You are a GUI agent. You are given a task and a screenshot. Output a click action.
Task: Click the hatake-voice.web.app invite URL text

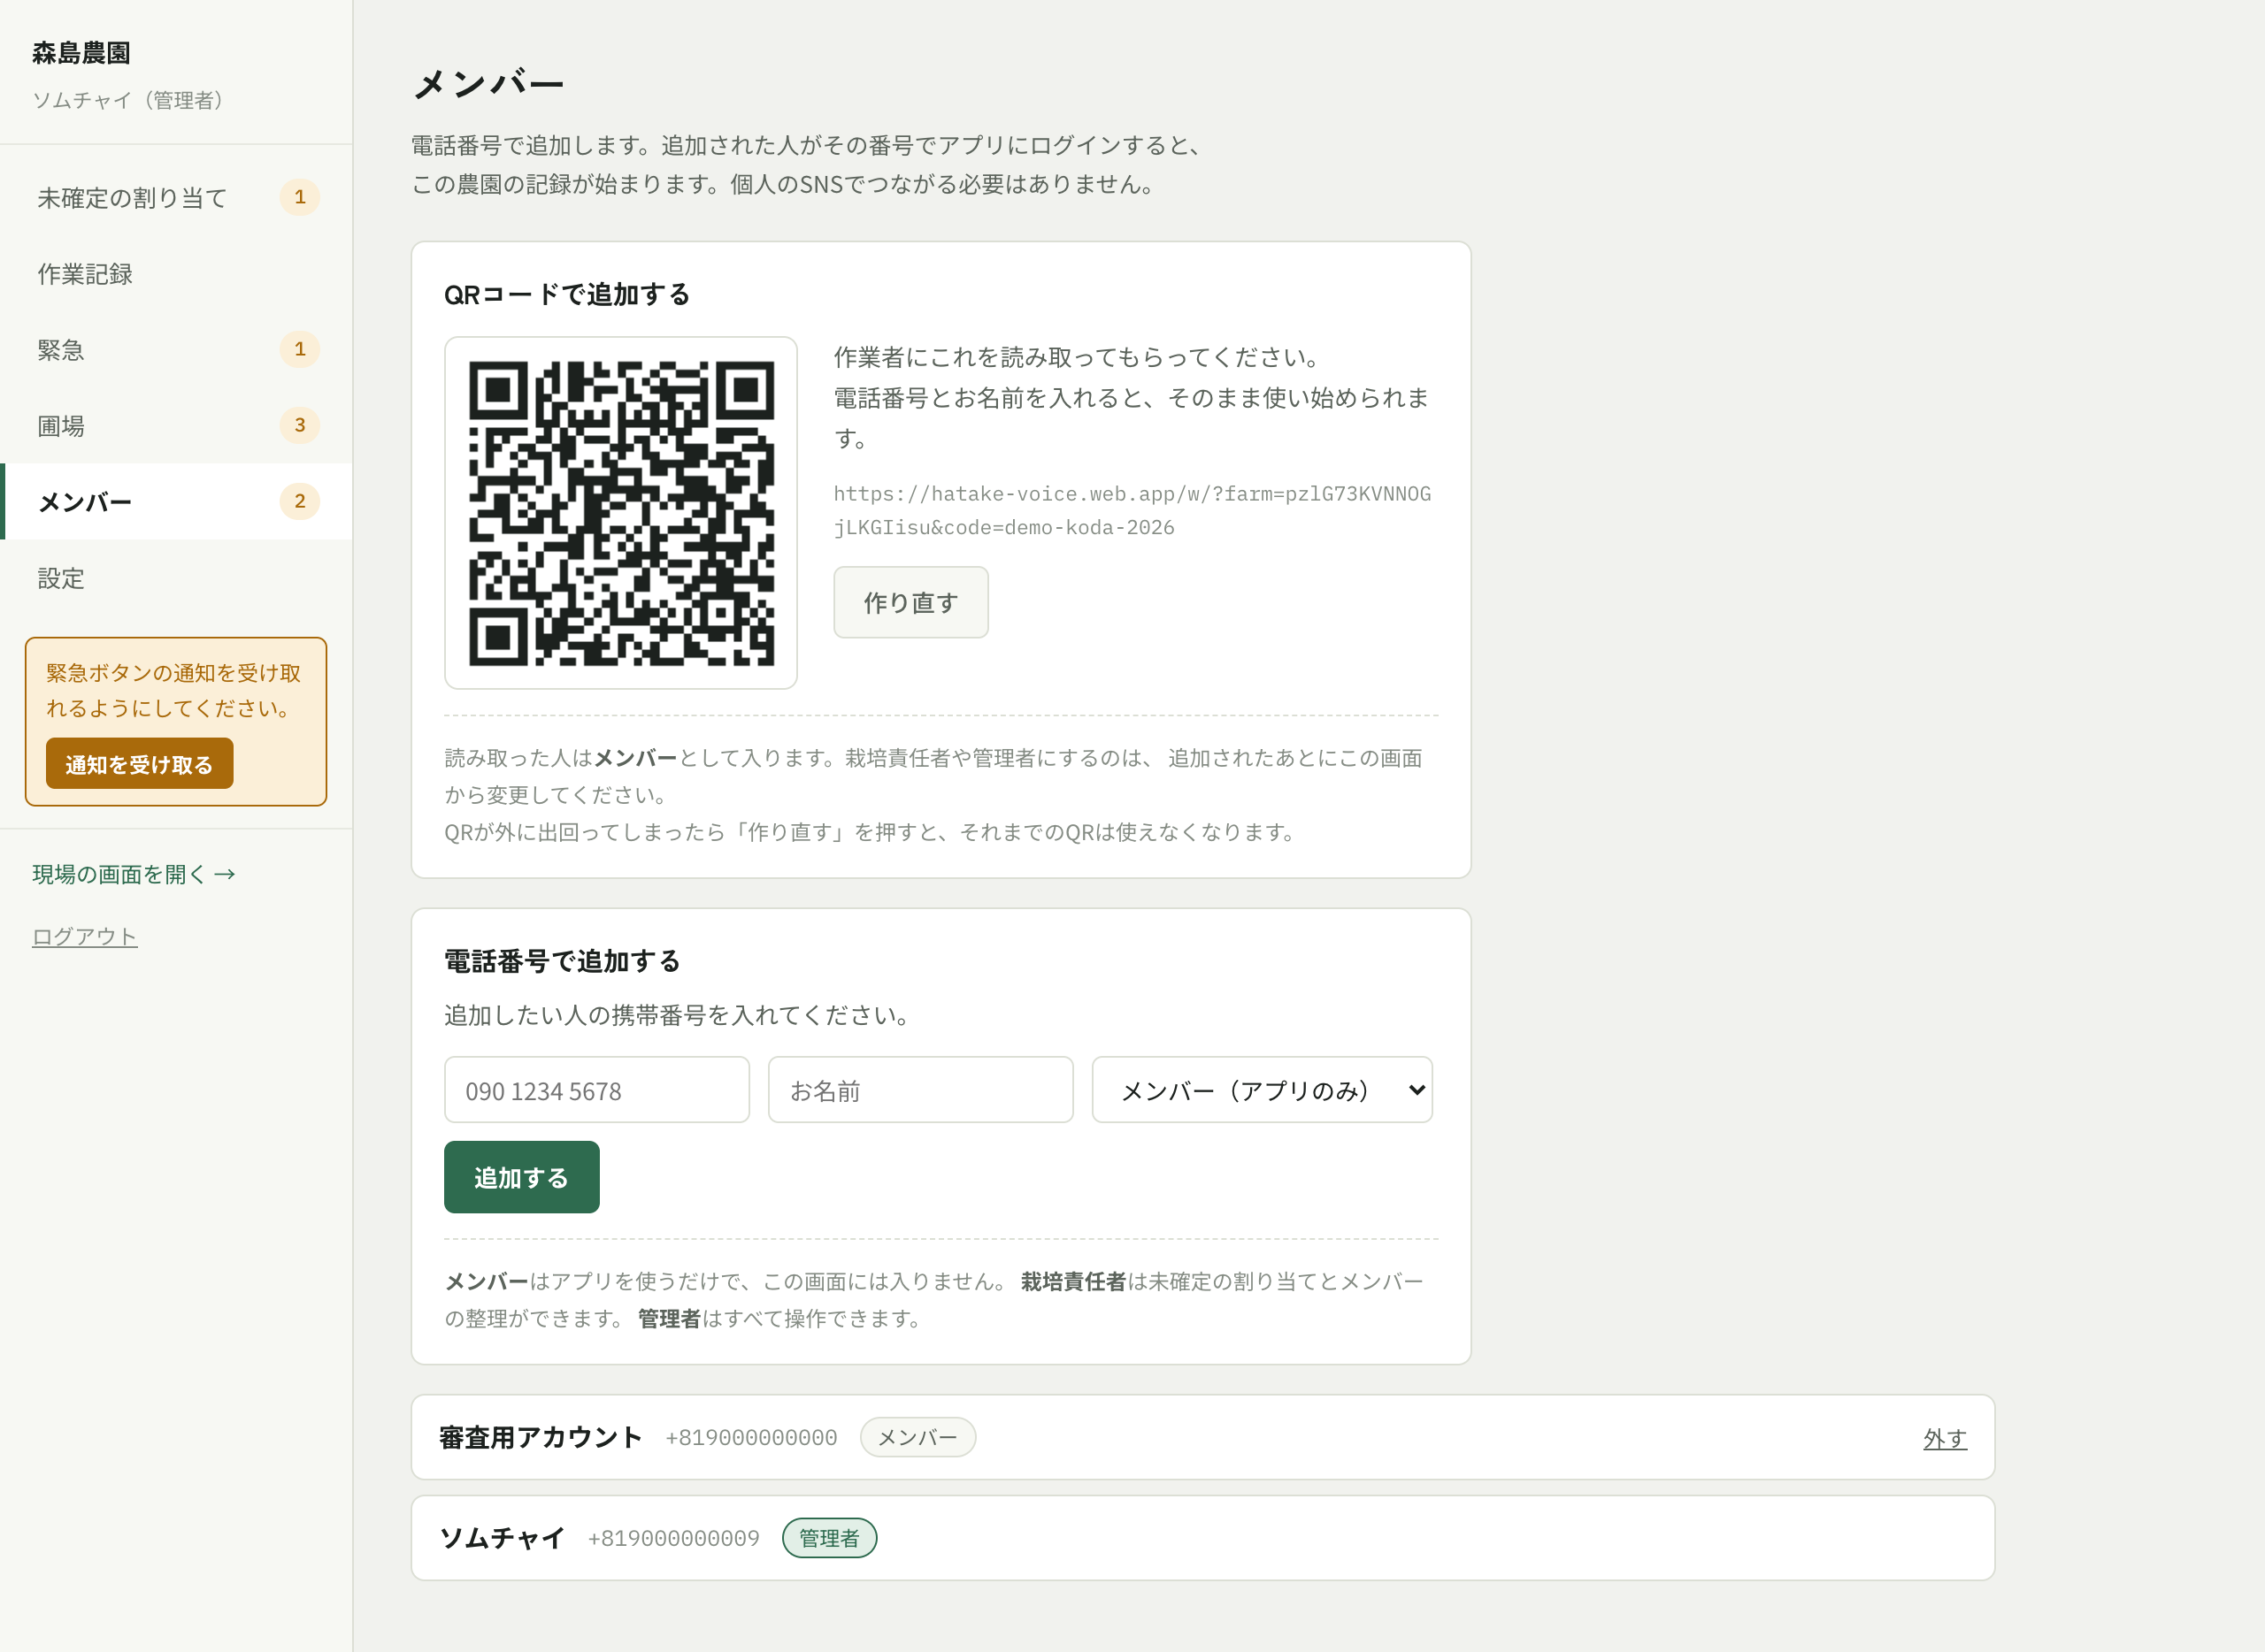tap(1132, 510)
